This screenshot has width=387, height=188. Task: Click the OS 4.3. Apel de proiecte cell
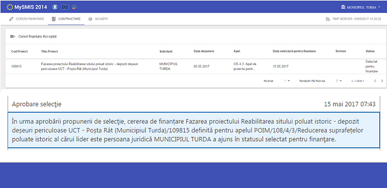[245, 66]
